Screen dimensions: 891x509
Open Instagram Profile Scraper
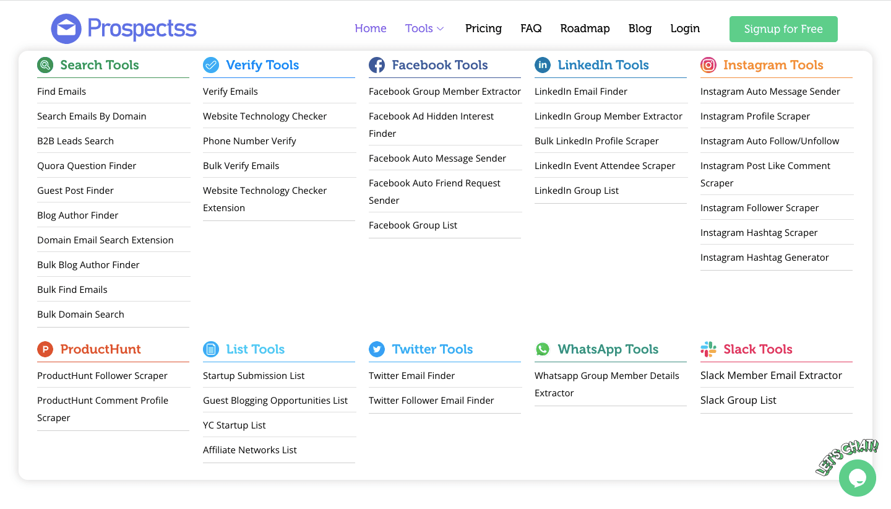755,116
